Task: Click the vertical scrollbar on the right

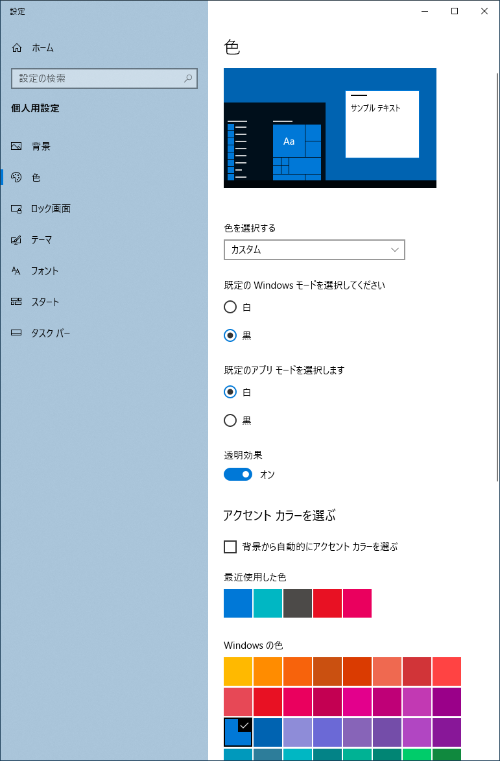Action: point(497,276)
